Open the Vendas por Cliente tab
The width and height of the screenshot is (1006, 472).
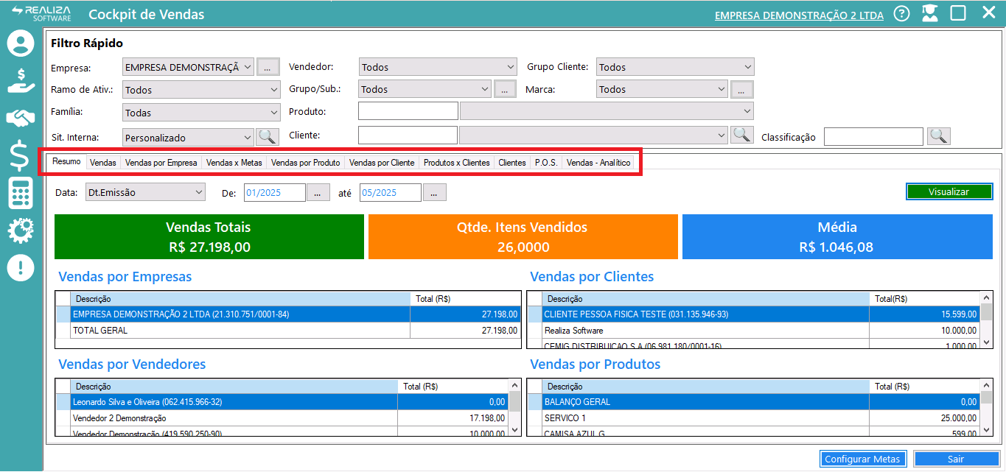[x=382, y=163]
